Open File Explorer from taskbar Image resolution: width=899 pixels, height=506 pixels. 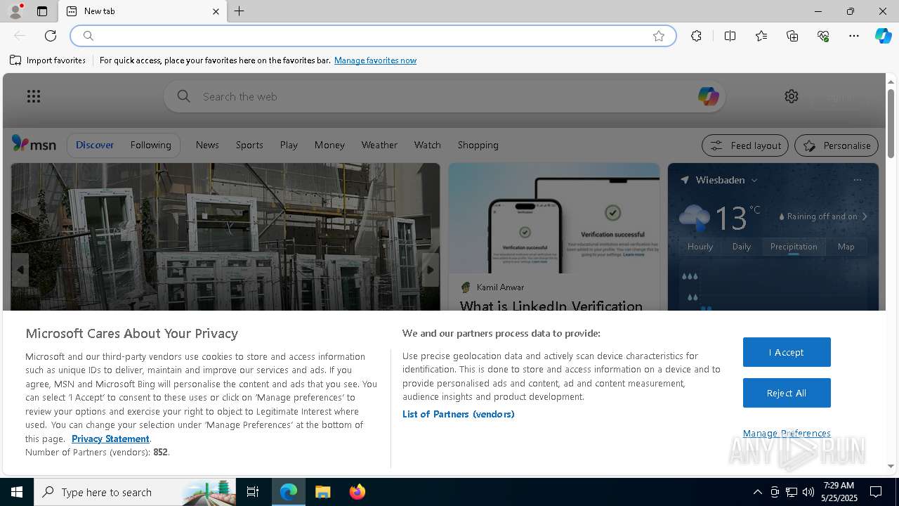323,492
